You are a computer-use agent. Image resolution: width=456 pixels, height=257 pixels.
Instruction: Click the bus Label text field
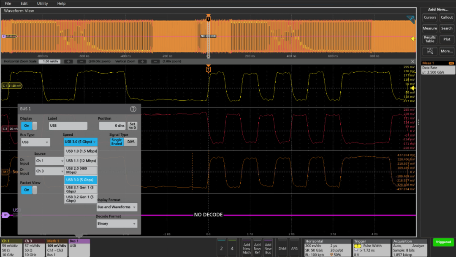(x=68, y=126)
